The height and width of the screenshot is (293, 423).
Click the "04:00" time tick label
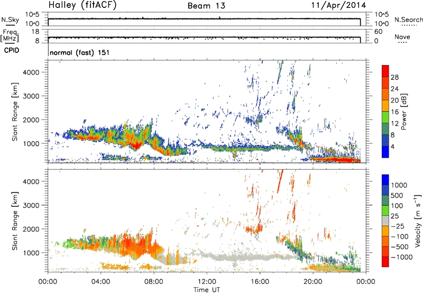click(100, 282)
